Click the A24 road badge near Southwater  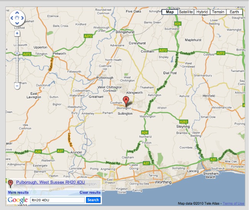(x=178, y=24)
